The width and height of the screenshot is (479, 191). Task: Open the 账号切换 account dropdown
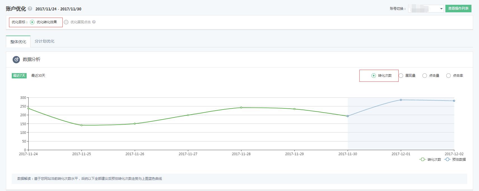click(x=426, y=9)
